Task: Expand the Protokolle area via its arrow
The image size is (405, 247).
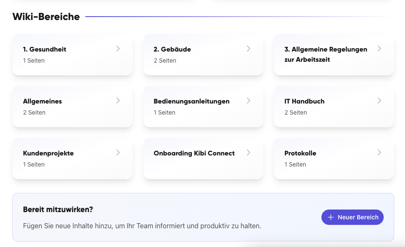Action: click(379, 152)
